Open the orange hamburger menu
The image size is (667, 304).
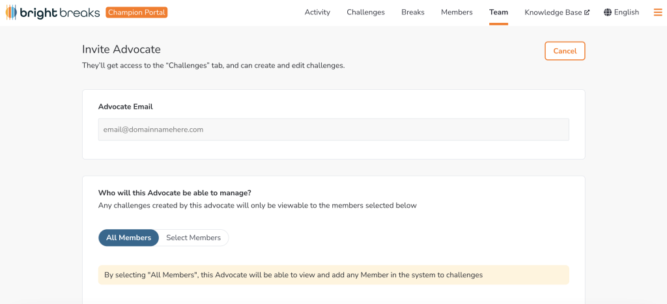click(x=657, y=12)
